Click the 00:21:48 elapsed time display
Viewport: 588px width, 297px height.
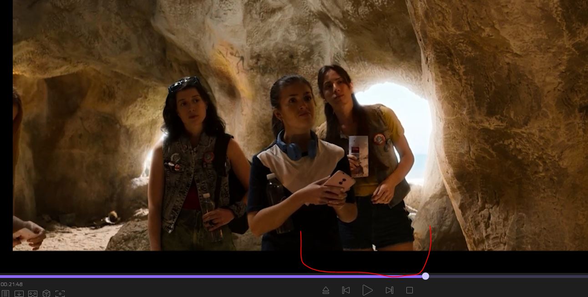[12, 285]
